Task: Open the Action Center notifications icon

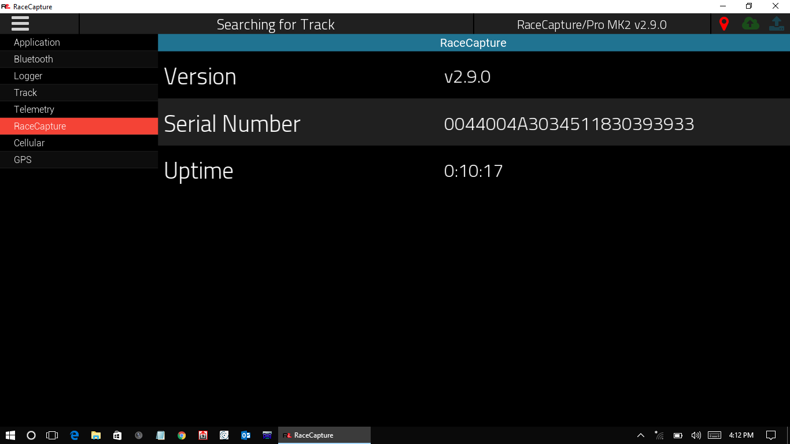Action: click(771, 435)
